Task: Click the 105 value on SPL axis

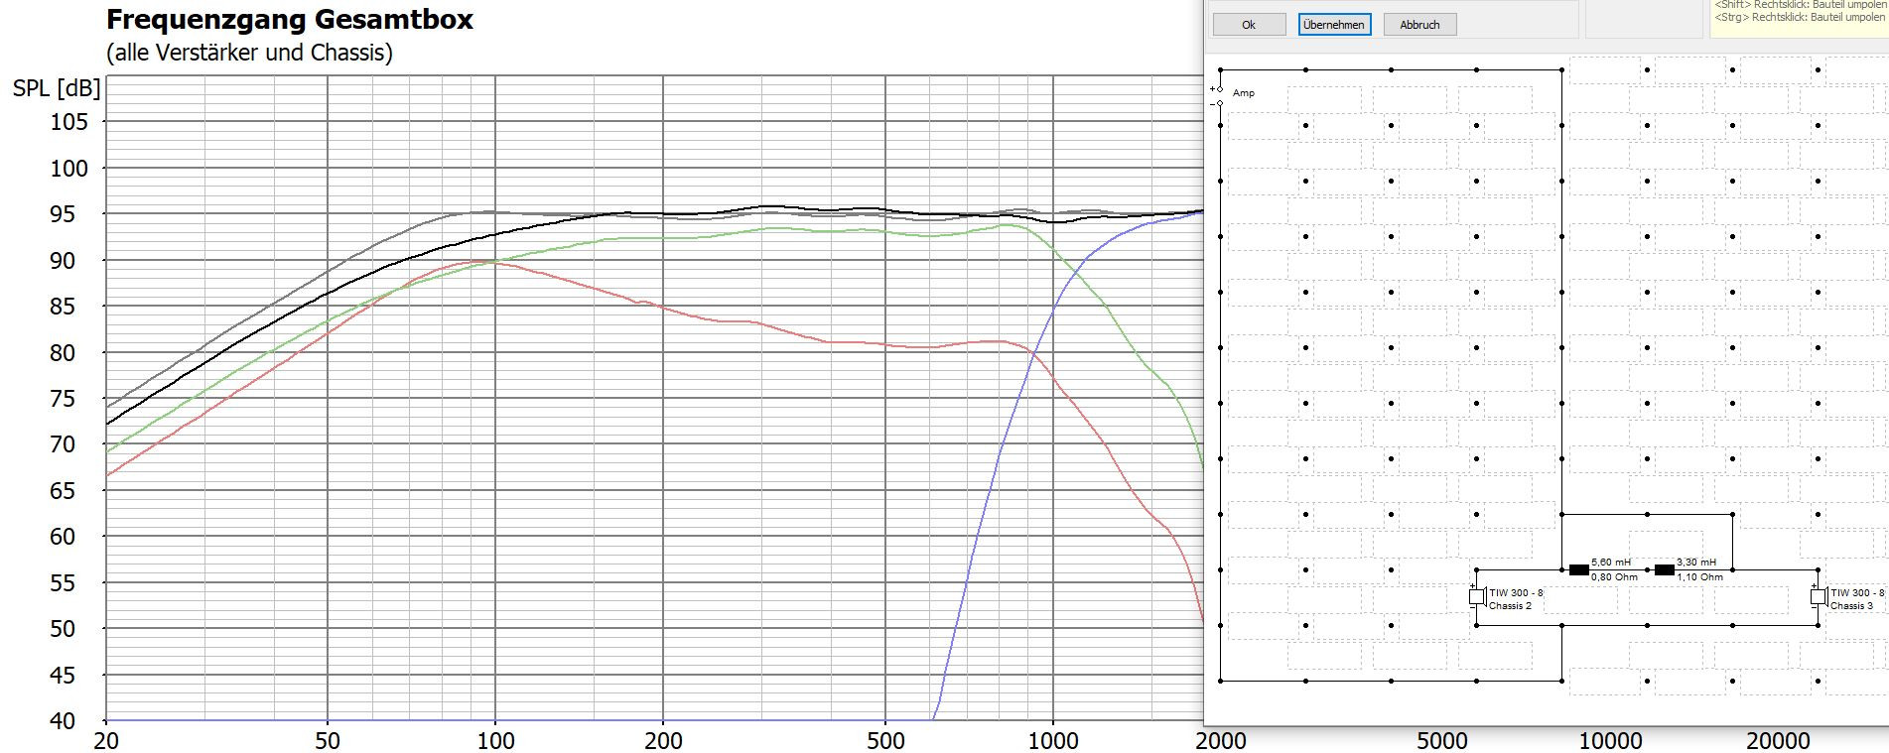Action: click(x=69, y=122)
